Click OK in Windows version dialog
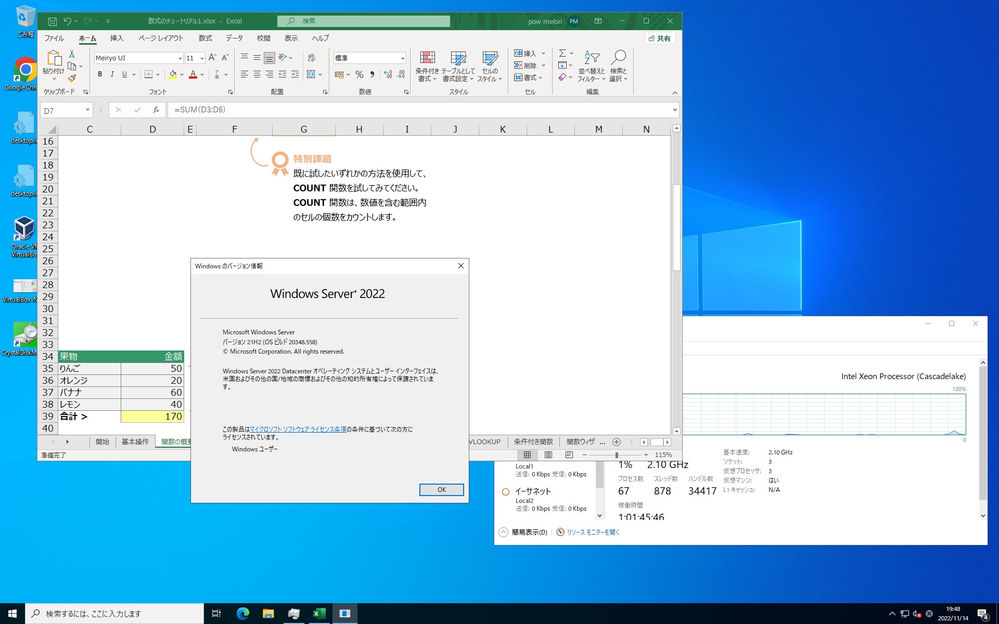 tap(441, 490)
